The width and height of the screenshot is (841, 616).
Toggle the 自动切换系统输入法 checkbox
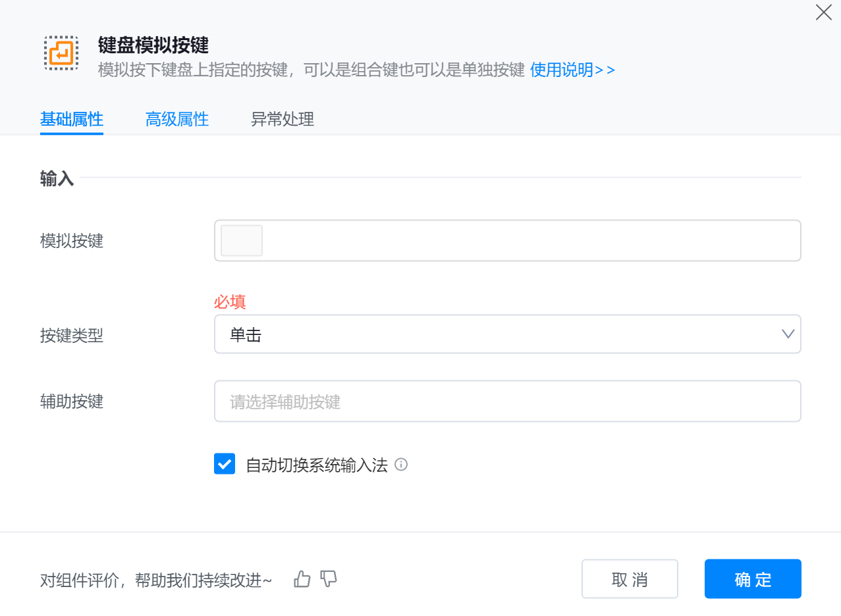tap(225, 464)
